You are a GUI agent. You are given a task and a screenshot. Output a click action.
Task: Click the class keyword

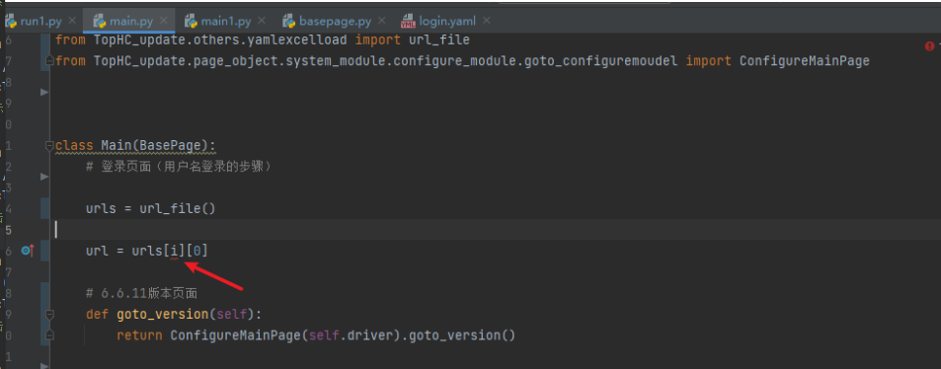coord(74,146)
